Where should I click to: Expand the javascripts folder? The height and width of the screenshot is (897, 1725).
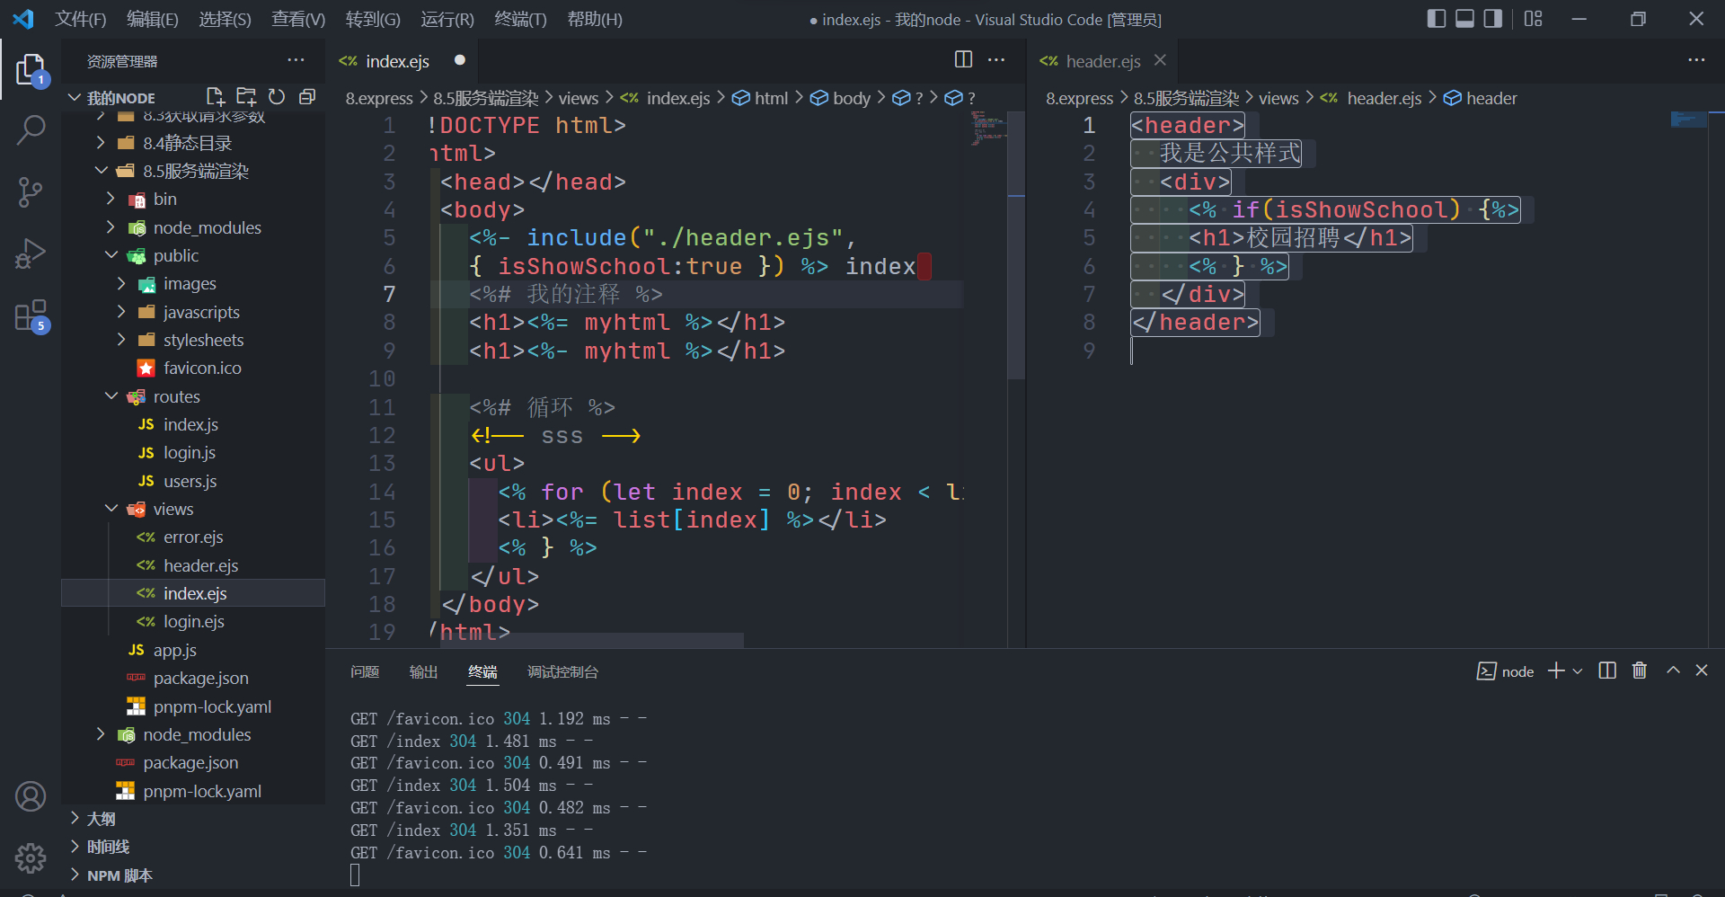[x=201, y=312]
